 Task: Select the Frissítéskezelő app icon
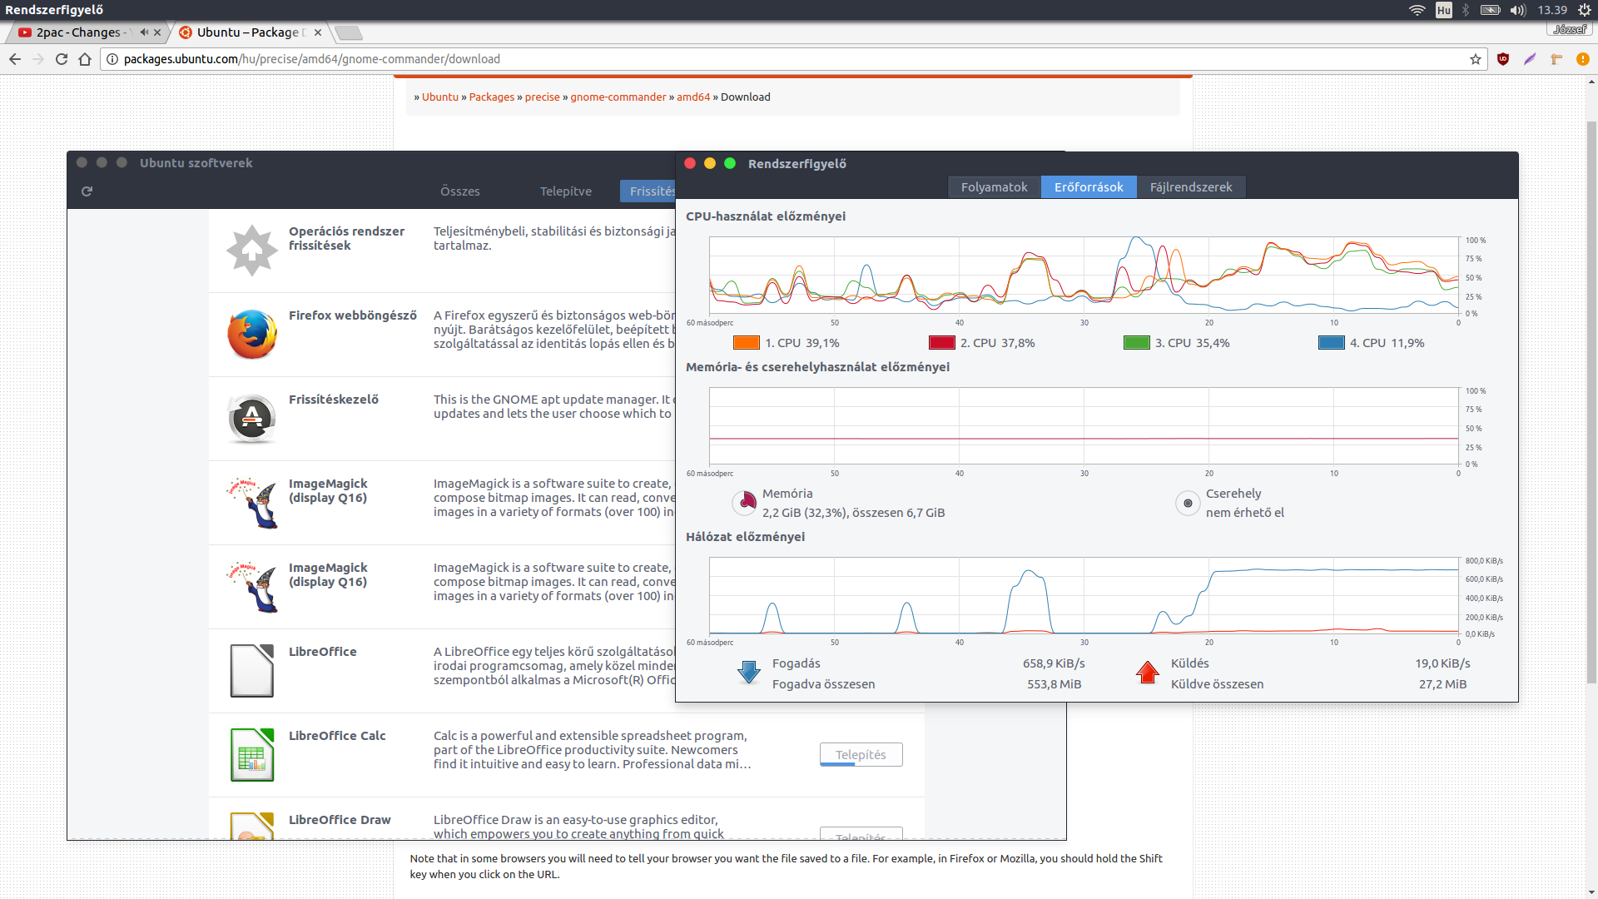(251, 419)
